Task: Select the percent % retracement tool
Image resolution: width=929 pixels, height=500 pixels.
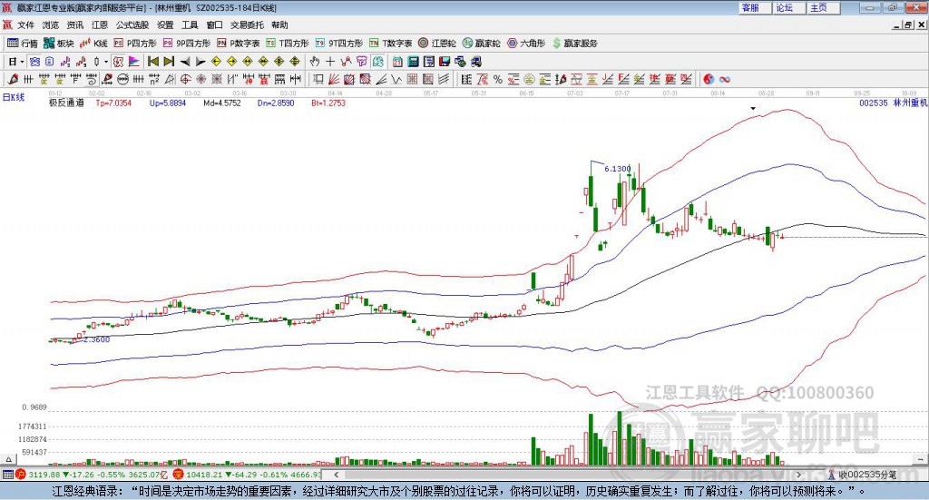Action: [498, 79]
